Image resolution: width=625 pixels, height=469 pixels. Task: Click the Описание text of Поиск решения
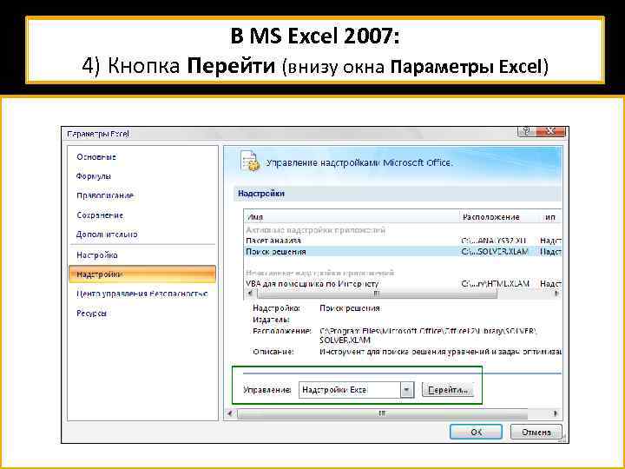440,352
